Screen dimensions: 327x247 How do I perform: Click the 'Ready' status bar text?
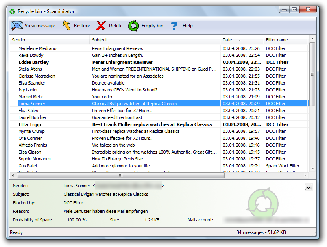point(16,232)
